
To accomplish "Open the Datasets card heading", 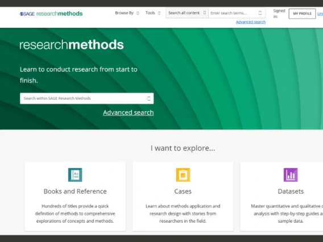I will [x=291, y=191].
